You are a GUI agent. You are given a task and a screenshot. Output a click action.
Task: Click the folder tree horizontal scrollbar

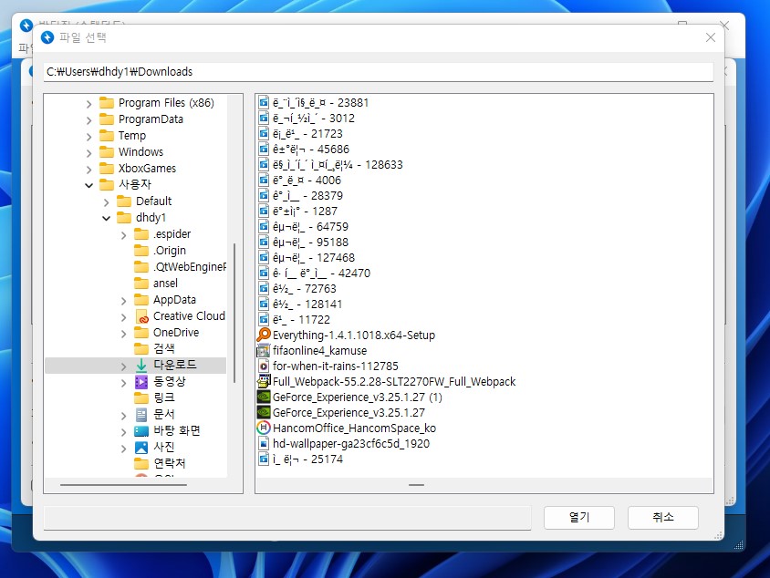[123, 485]
